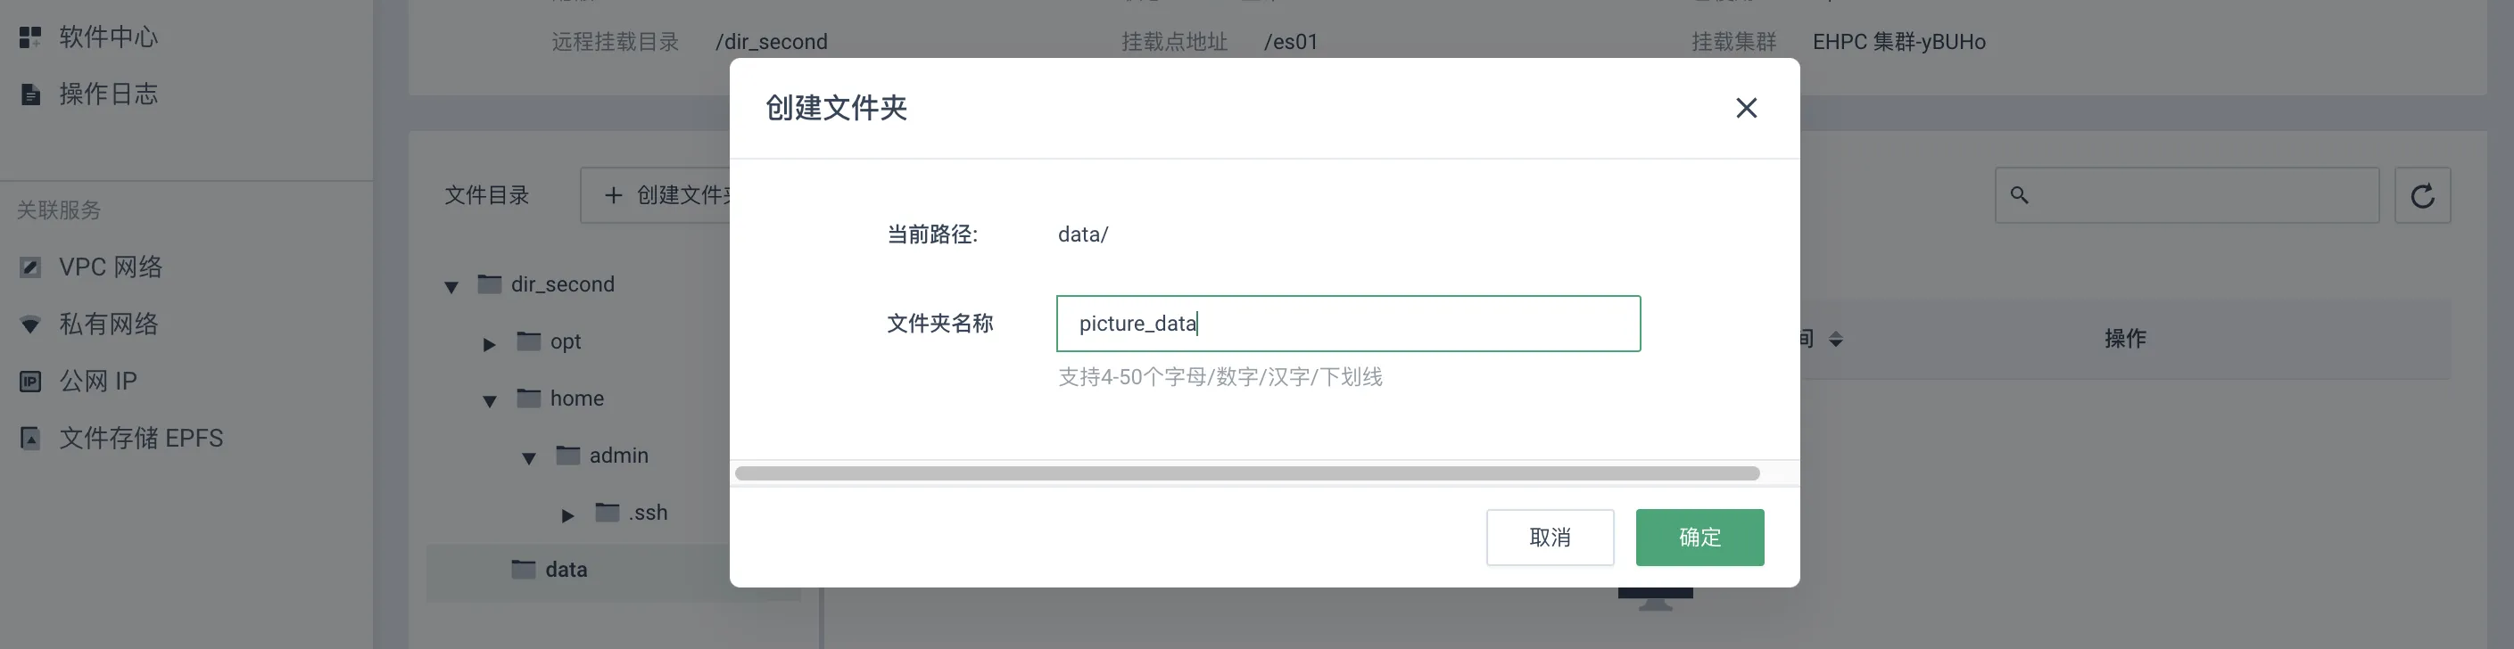Collapse the home folder arrow
This screenshot has width=2514, height=649.
[x=490, y=400]
